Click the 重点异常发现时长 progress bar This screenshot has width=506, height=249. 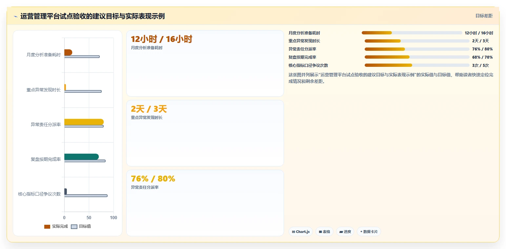coord(417,41)
